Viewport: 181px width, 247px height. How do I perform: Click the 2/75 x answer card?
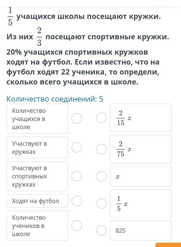[141, 149]
